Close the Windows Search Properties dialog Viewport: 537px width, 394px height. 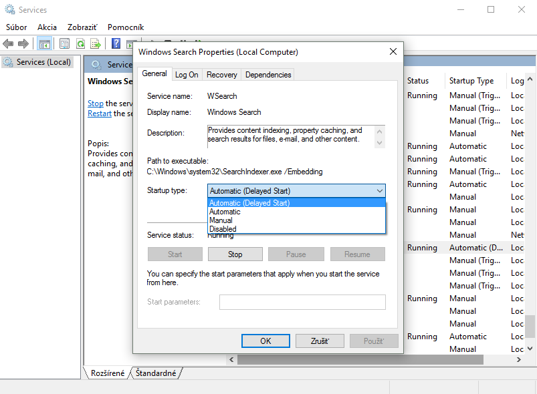tap(393, 51)
